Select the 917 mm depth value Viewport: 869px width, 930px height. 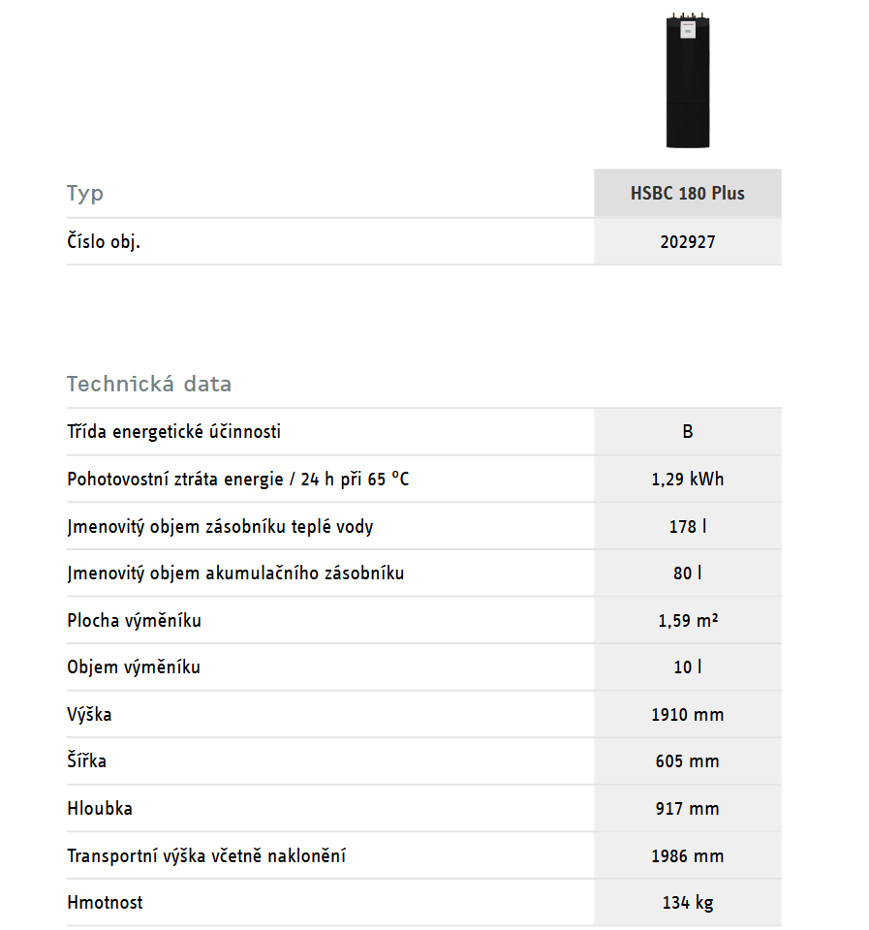coord(687,809)
